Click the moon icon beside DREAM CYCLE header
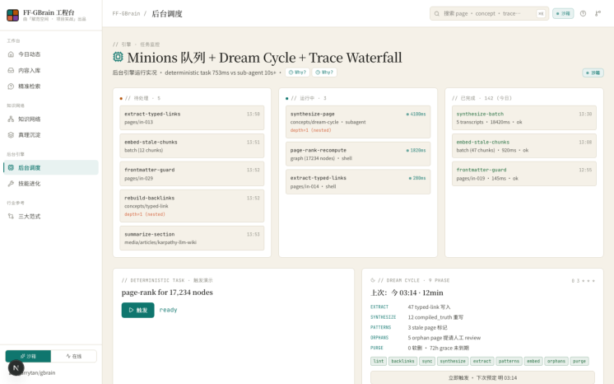 373,280
